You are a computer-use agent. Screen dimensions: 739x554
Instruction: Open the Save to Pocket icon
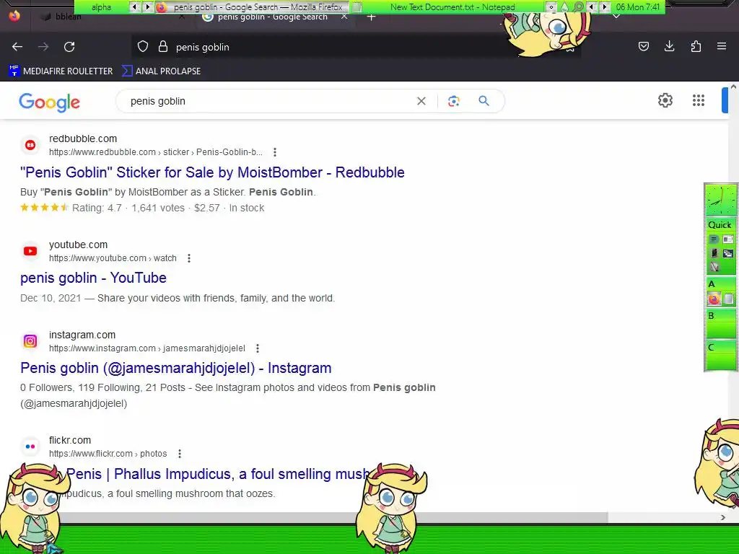coord(643,46)
